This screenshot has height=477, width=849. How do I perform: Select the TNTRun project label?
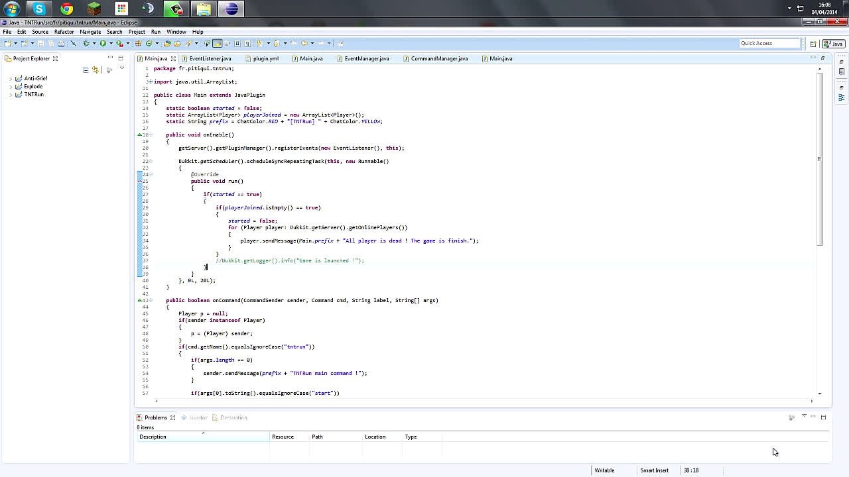[34, 94]
